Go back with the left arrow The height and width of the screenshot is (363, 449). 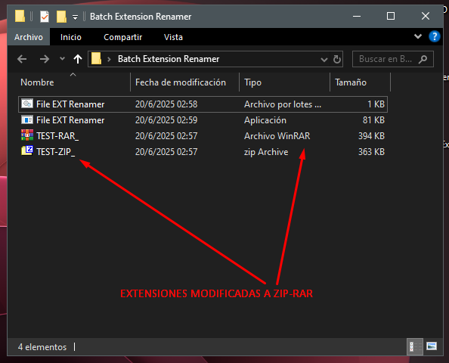click(x=22, y=59)
